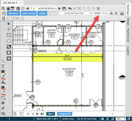Screen dimensions: 132x121
Task: Open the Punch List side tab
Action: coord(128,35)
